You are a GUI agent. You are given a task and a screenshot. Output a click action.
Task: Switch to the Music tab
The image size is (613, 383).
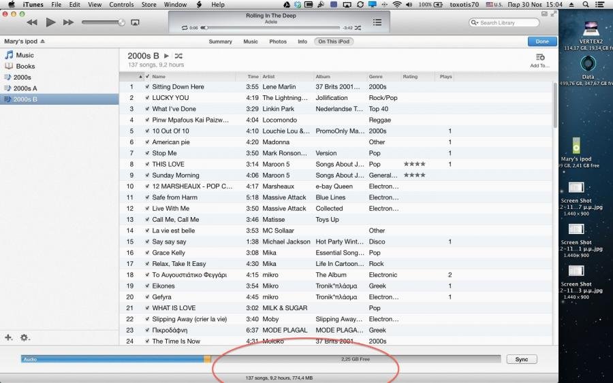pyautogui.click(x=251, y=41)
